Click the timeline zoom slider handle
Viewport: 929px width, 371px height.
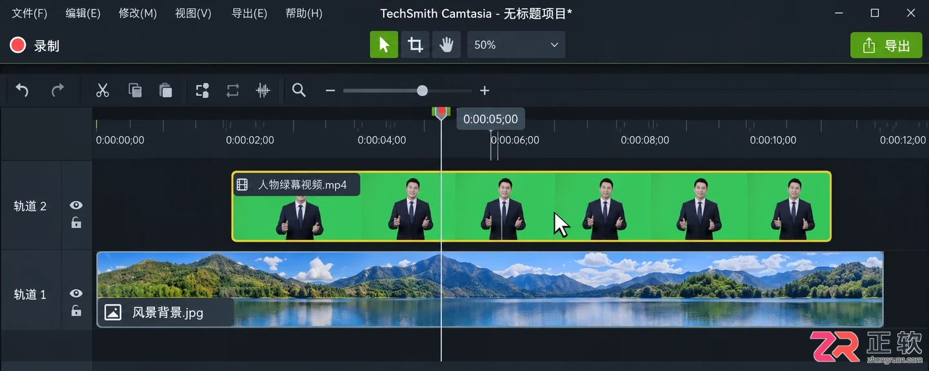click(x=422, y=91)
